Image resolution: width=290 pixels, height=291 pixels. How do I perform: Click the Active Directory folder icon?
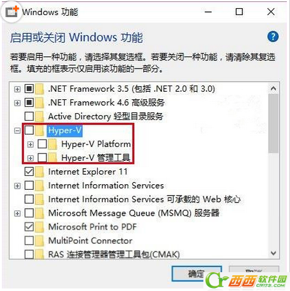pos(40,116)
